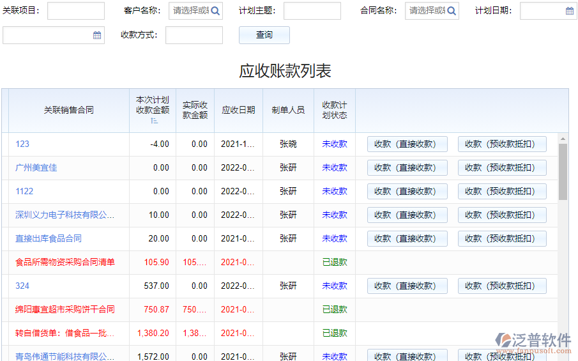Open the calendar icon for 计划日期

coord(570,11)
